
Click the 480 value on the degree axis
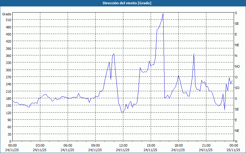coord(9,27)
